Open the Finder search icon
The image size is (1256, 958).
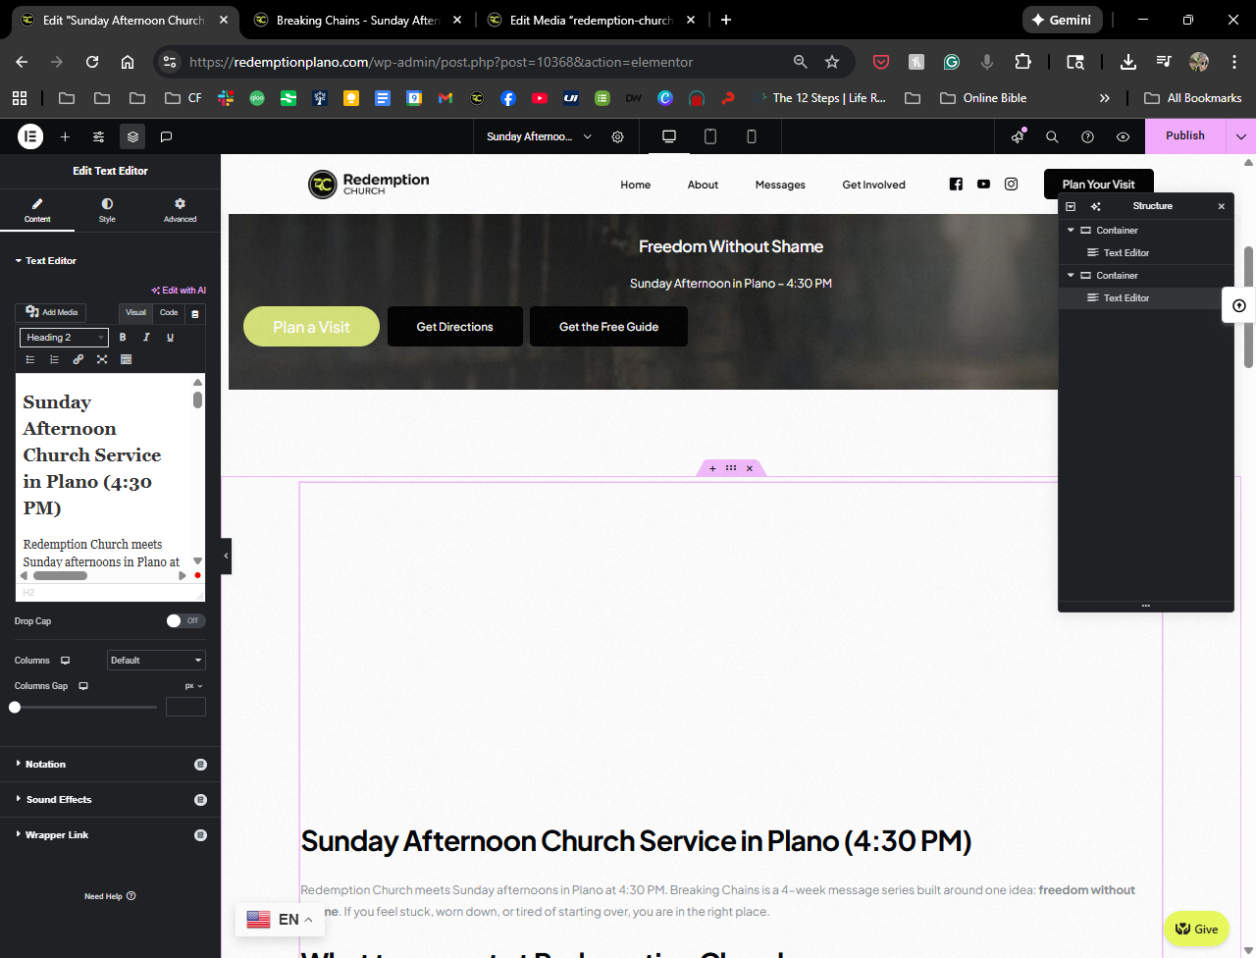tap(1052, 136)
